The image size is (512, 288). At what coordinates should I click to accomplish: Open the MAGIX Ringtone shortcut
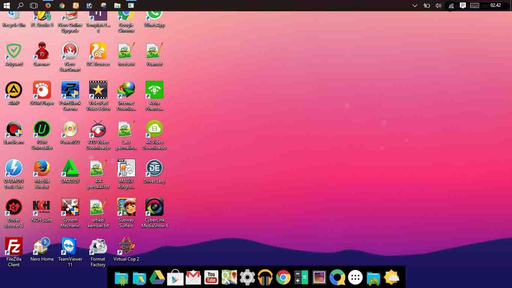pos(126,174)
